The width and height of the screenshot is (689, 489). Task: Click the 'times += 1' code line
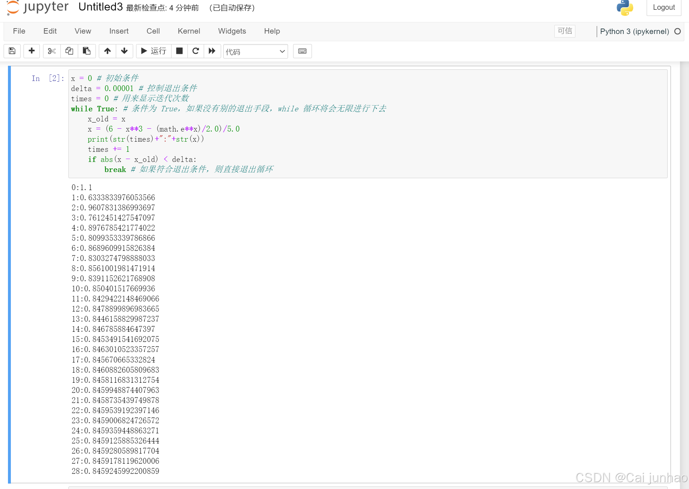pos(109,149)
